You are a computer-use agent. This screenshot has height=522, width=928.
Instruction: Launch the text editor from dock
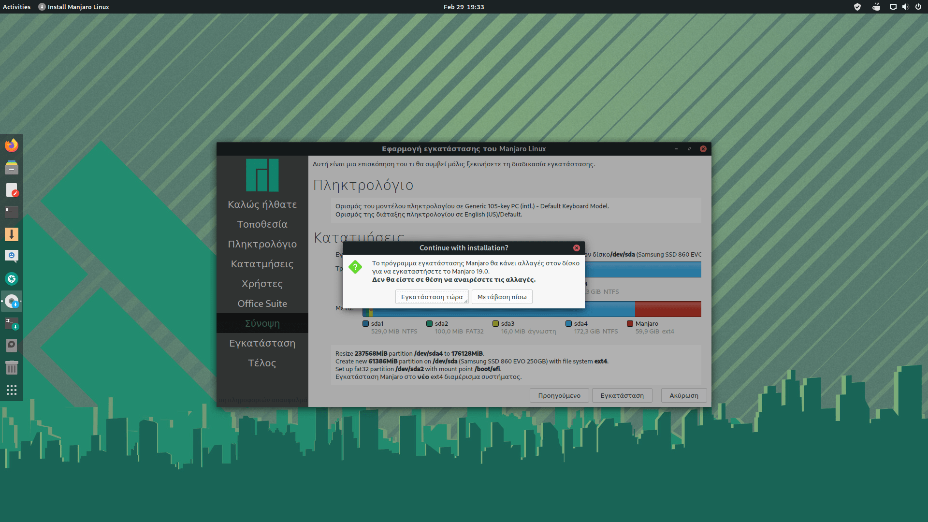pyautogui.click(x=12, y=190)
